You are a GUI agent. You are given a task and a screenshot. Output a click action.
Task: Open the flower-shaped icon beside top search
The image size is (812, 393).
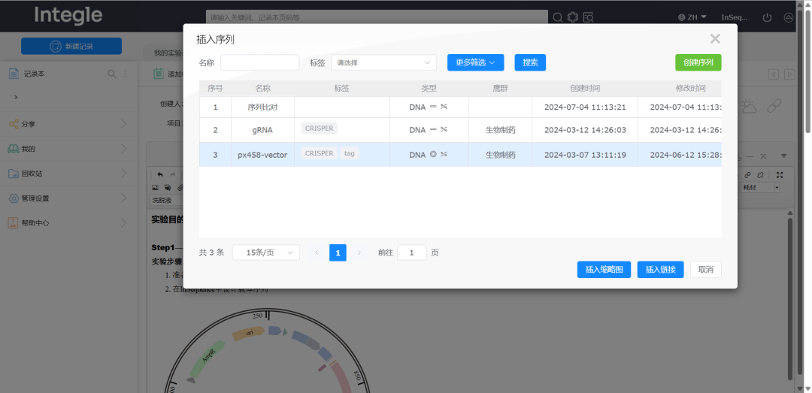tap(572, 17)
